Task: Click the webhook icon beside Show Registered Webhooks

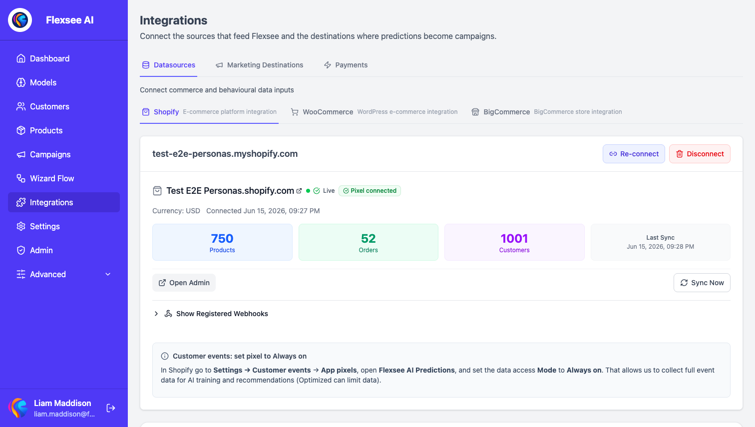Action: tap(168, 314)
